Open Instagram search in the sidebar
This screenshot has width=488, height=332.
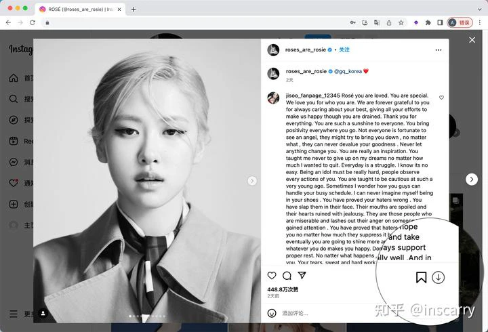pos(14,99)
